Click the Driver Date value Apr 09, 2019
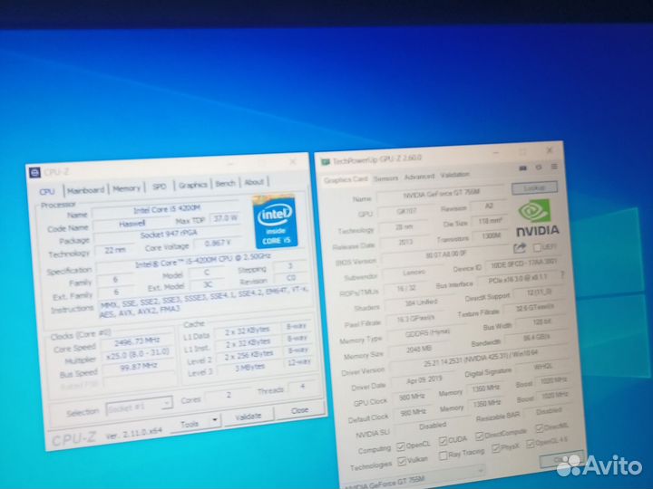The height and width of the screenshot is (489, 653). (424, 380)
